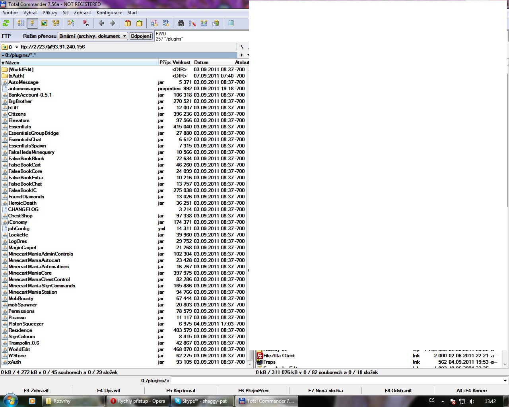Image resolution: width=509 pixels, height=407 pixels.
Task: Sort the list by the Velikost column header
Action: [x=182, y=62]
